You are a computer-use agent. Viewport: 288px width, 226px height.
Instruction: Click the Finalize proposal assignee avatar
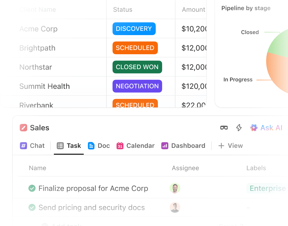click(x=175, y=188)
